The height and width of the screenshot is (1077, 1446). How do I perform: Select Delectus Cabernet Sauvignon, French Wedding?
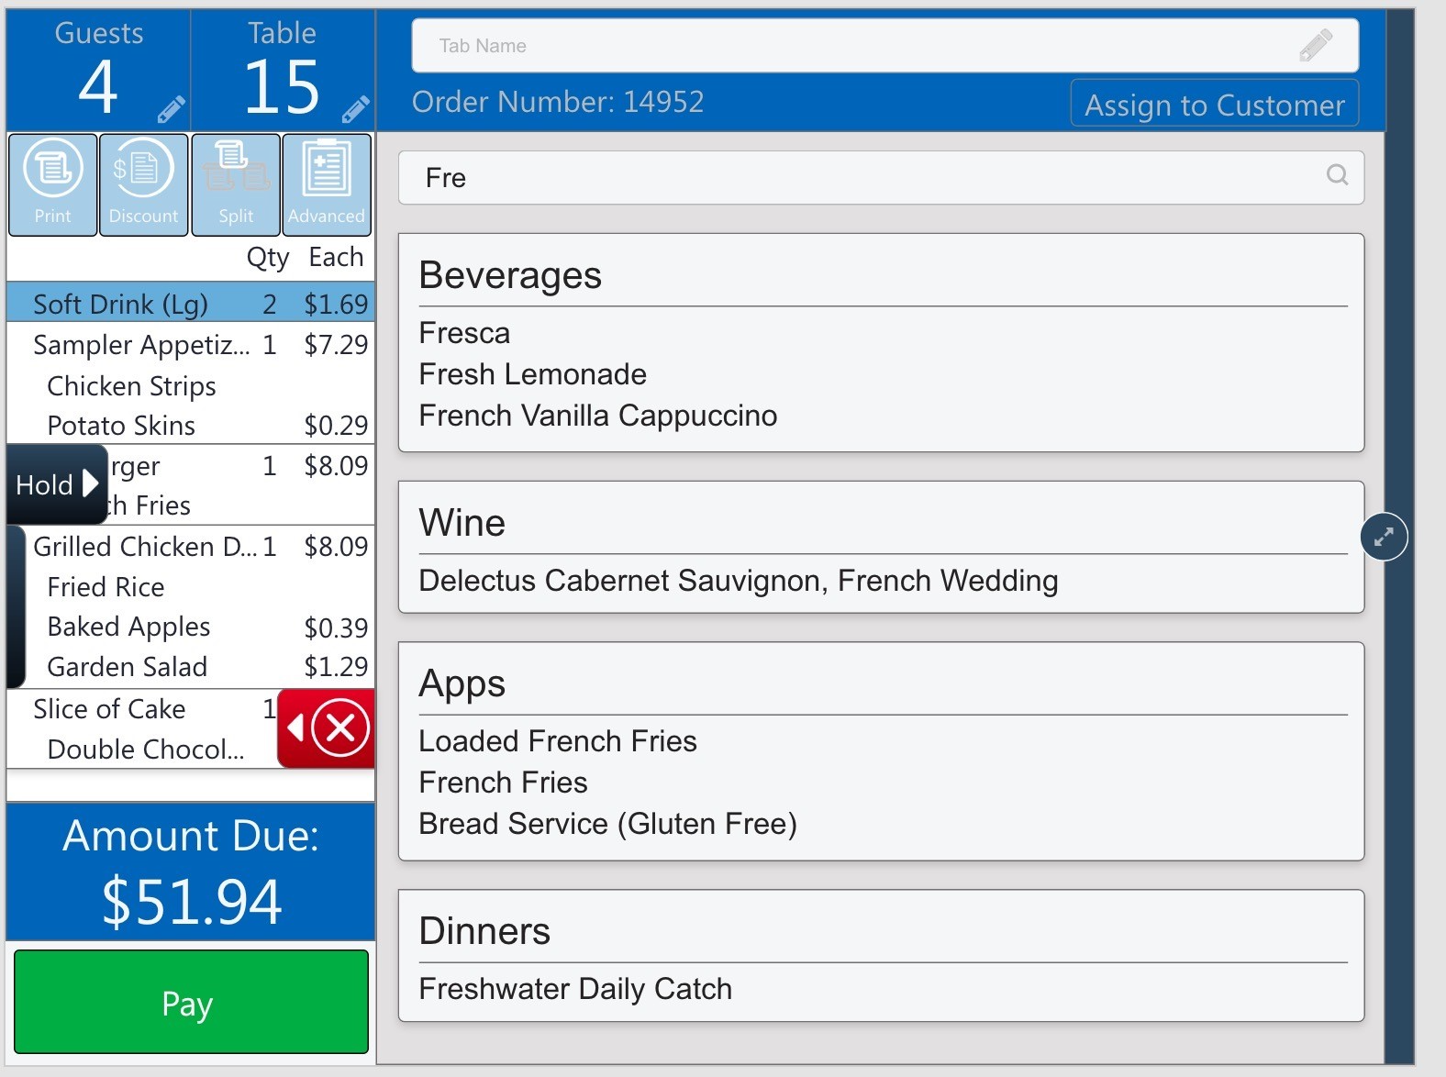tap(738, 581)
